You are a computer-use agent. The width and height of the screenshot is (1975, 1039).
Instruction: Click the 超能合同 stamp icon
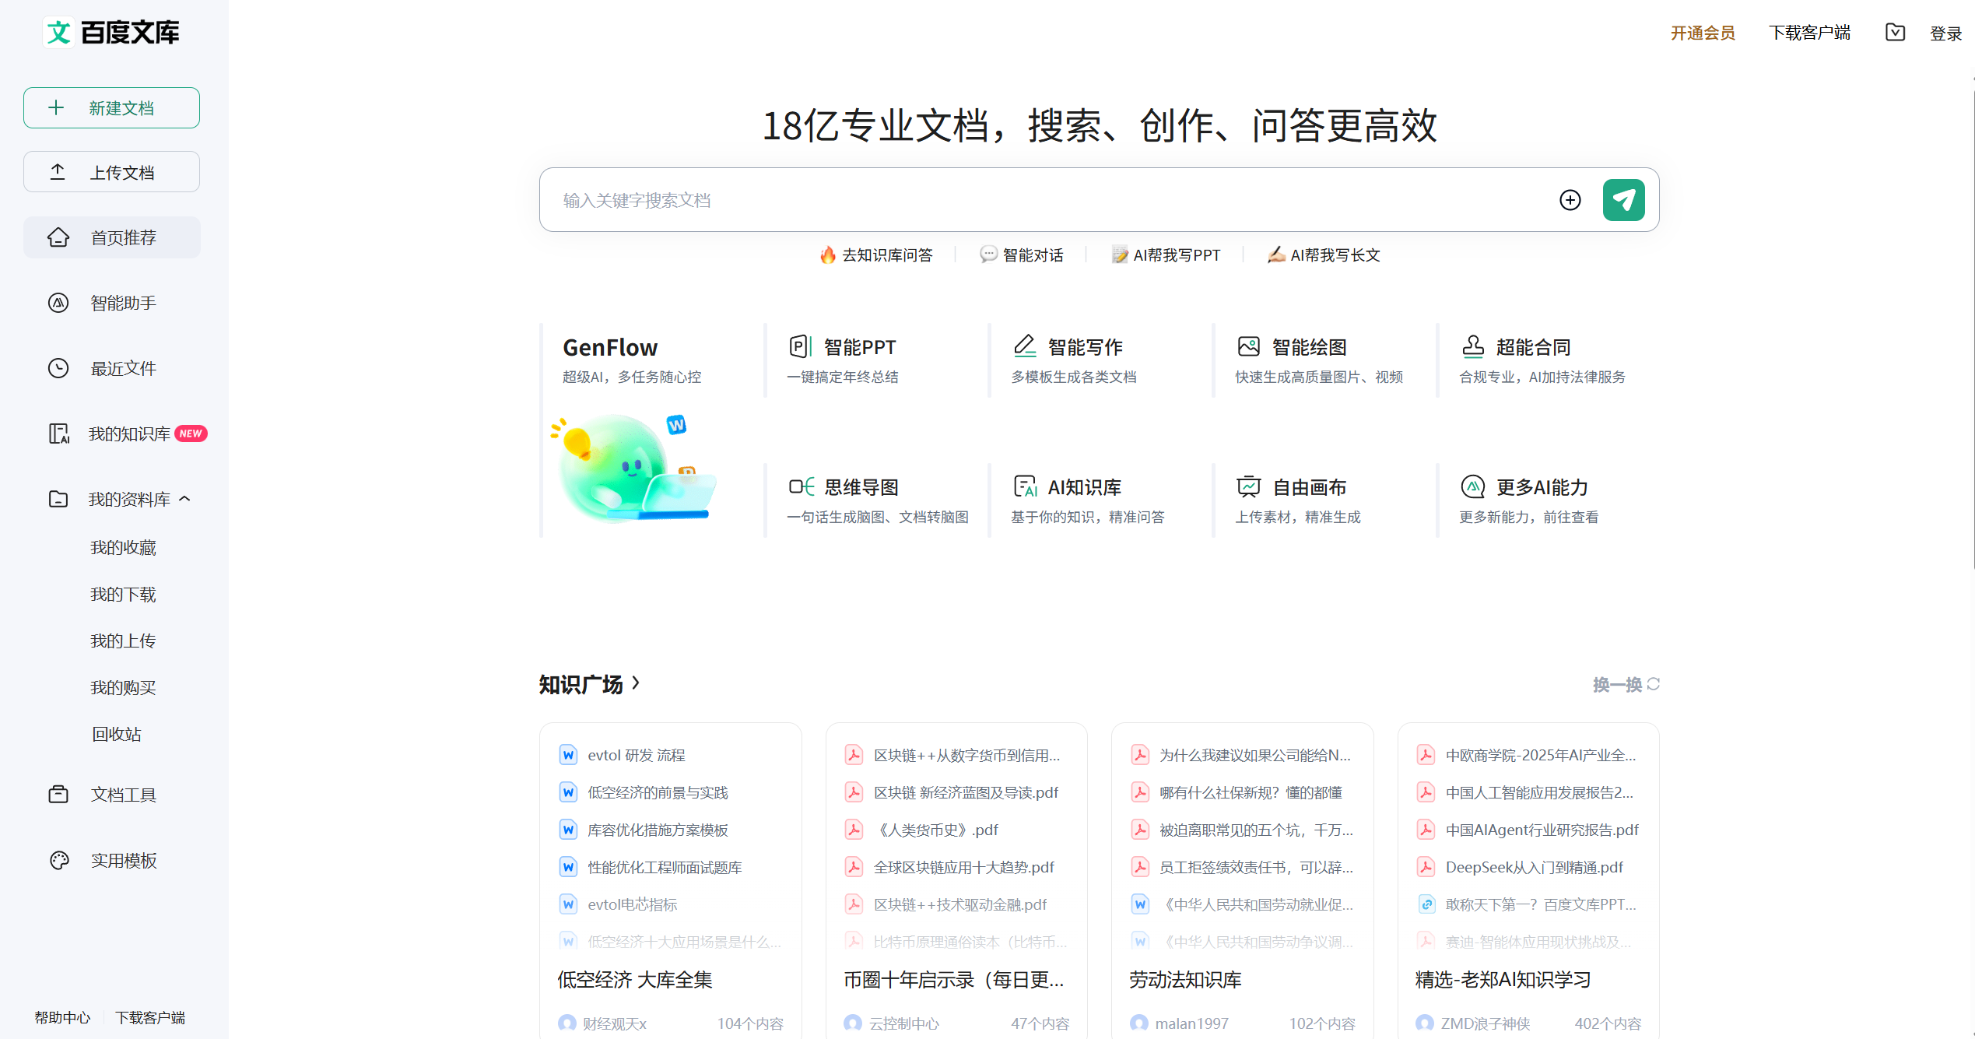coord(1473,346)
